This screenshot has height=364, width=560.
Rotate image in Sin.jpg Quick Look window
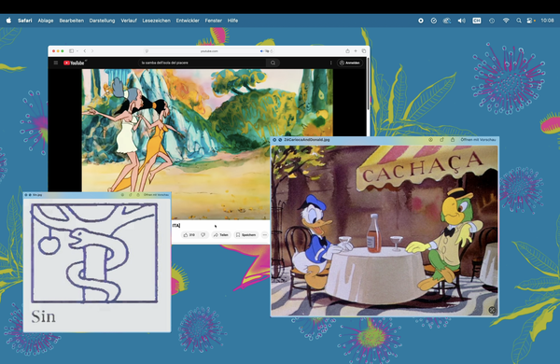click(x=131, y=195)
